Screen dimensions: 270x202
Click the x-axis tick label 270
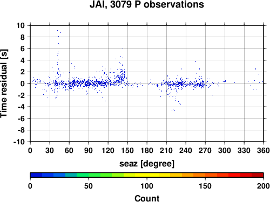pos(205,150)
